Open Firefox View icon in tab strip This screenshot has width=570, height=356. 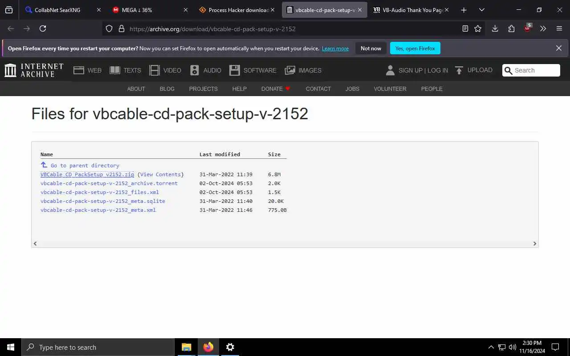(9, 10)
